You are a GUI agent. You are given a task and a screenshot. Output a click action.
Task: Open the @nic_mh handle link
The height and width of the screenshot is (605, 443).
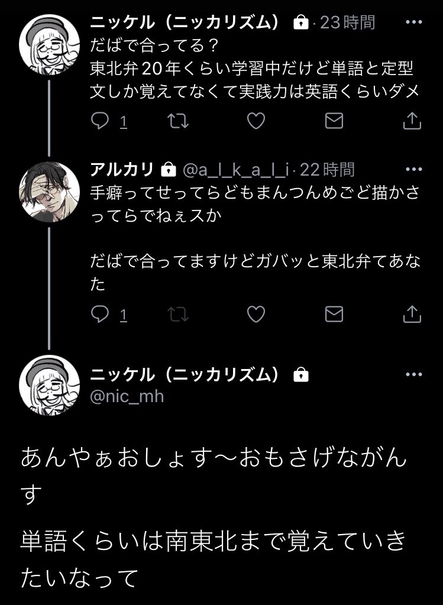[127, 396]
